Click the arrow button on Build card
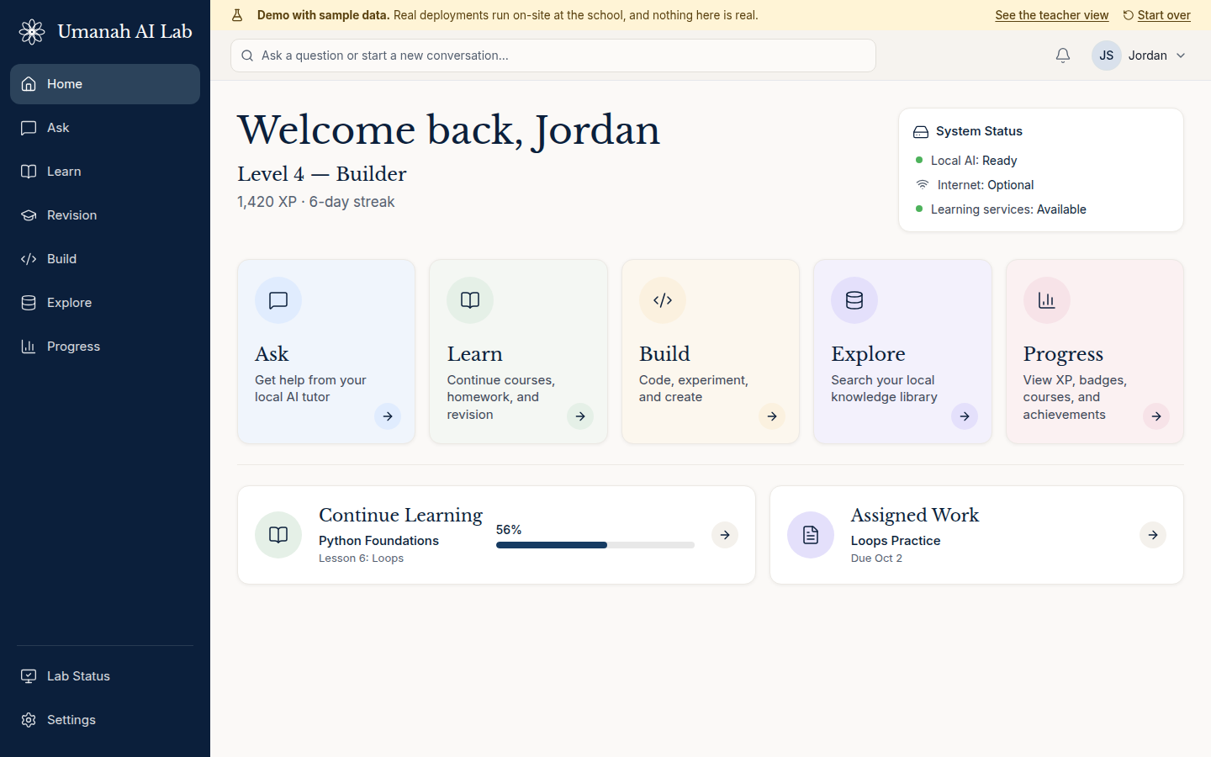This screenshot has height=757, width=1211. tap(772, 416)
